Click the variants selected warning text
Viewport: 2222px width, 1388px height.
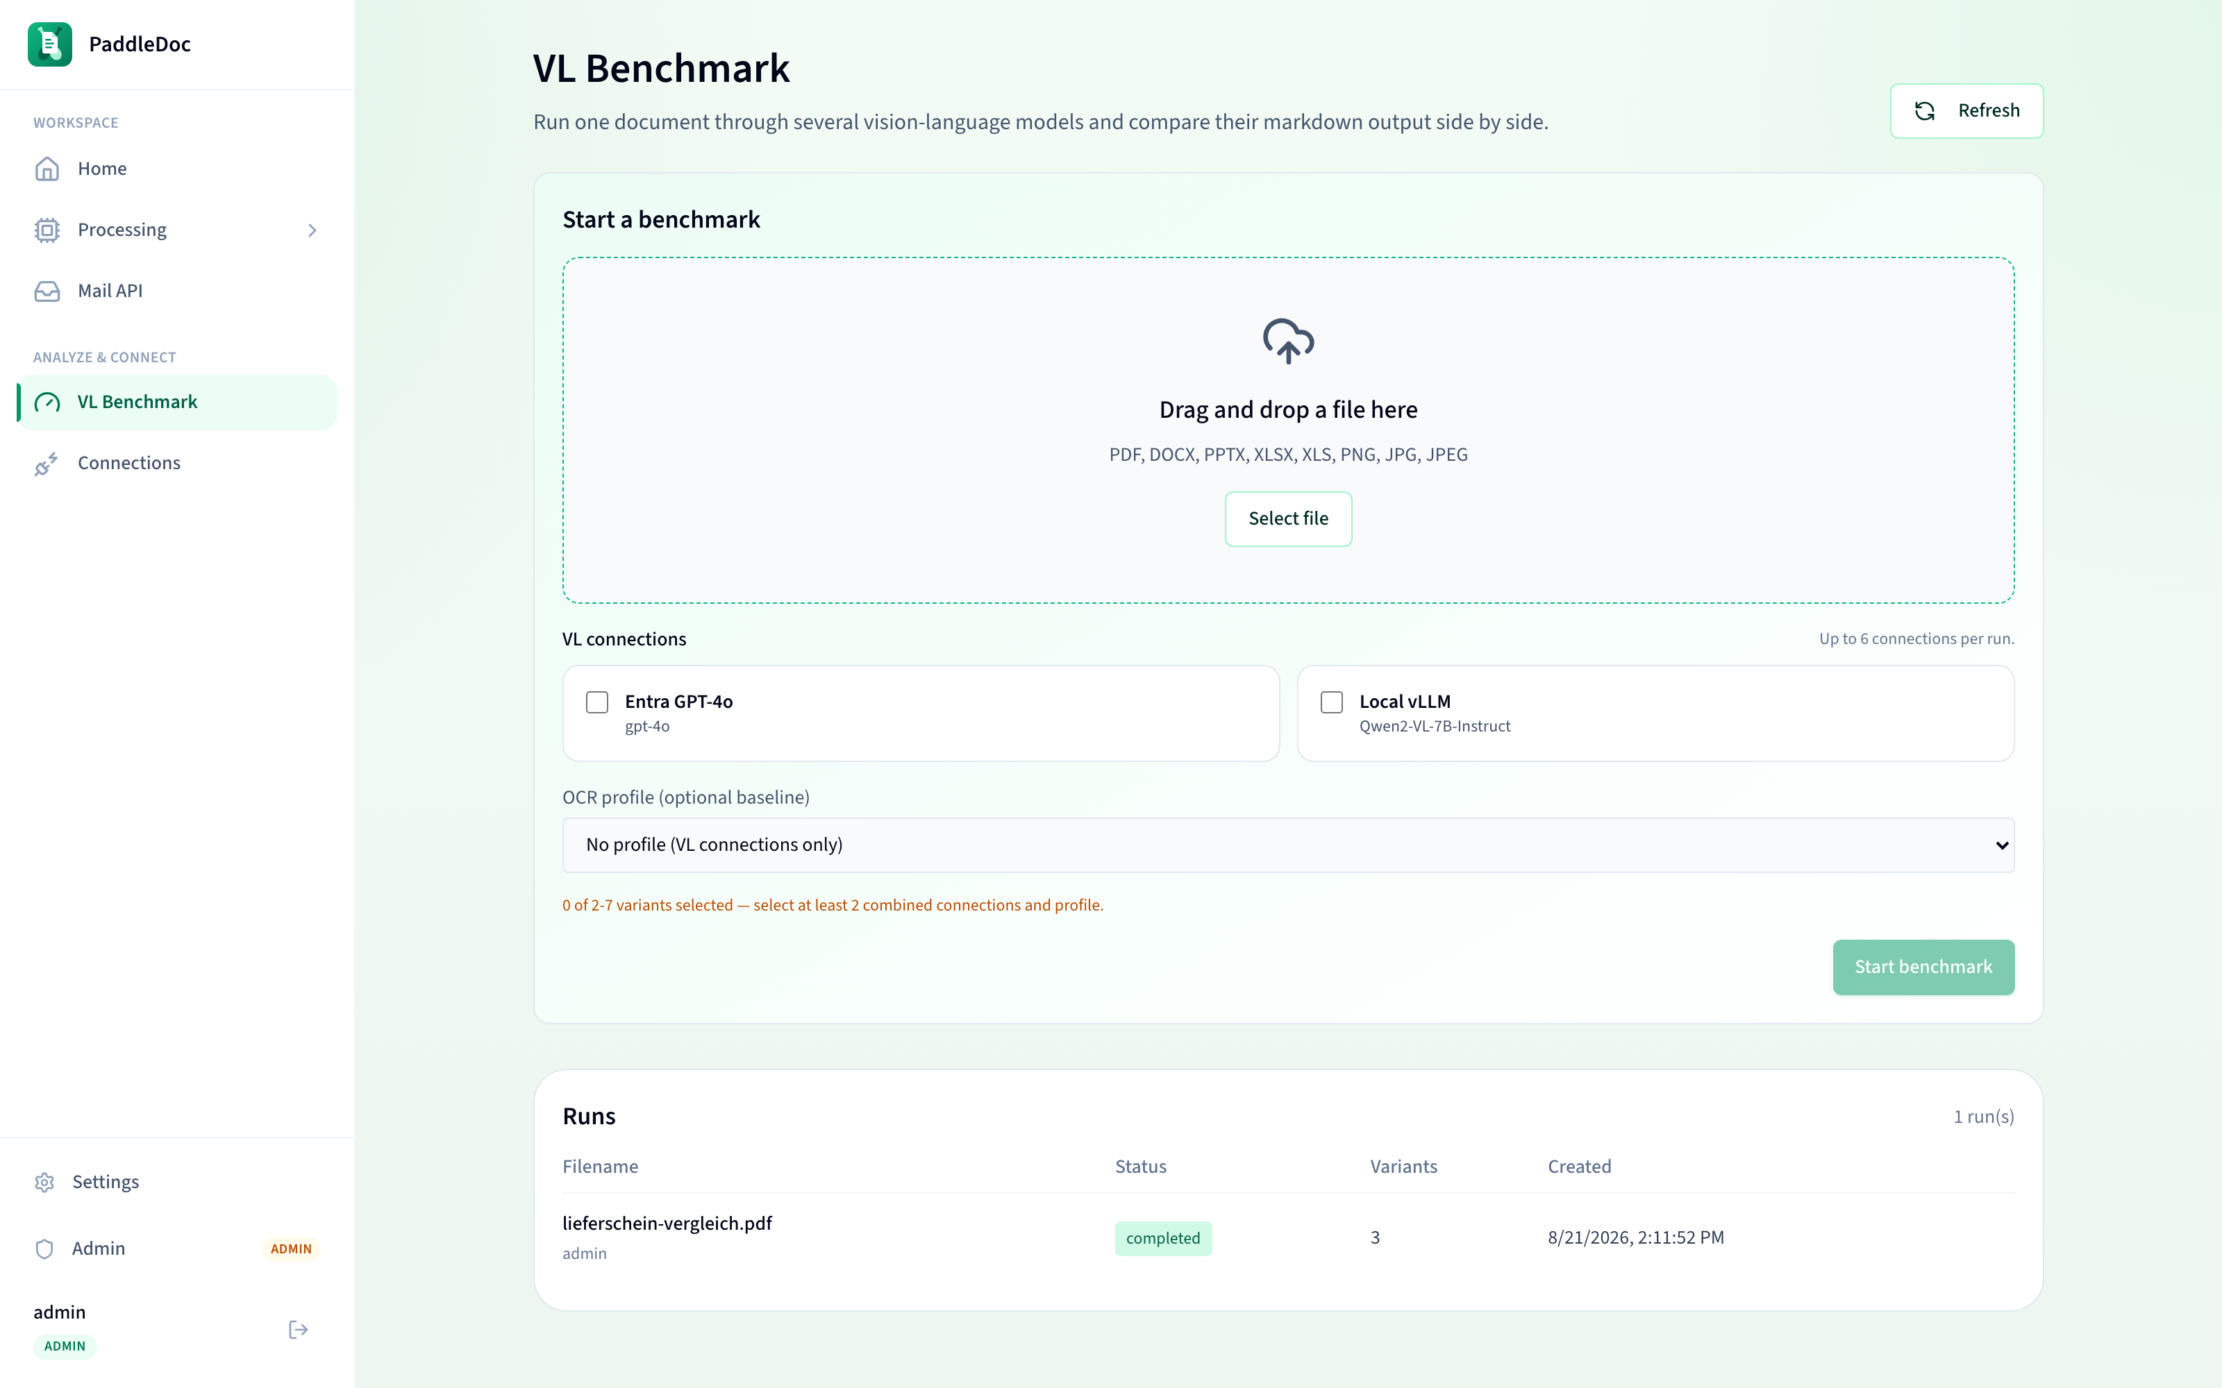coord(833,905)
